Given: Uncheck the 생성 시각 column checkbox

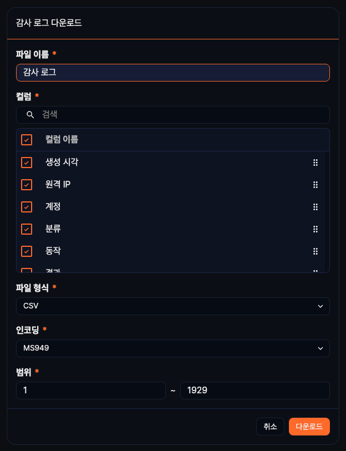Looking at the screenshot, I should point(26,163).
